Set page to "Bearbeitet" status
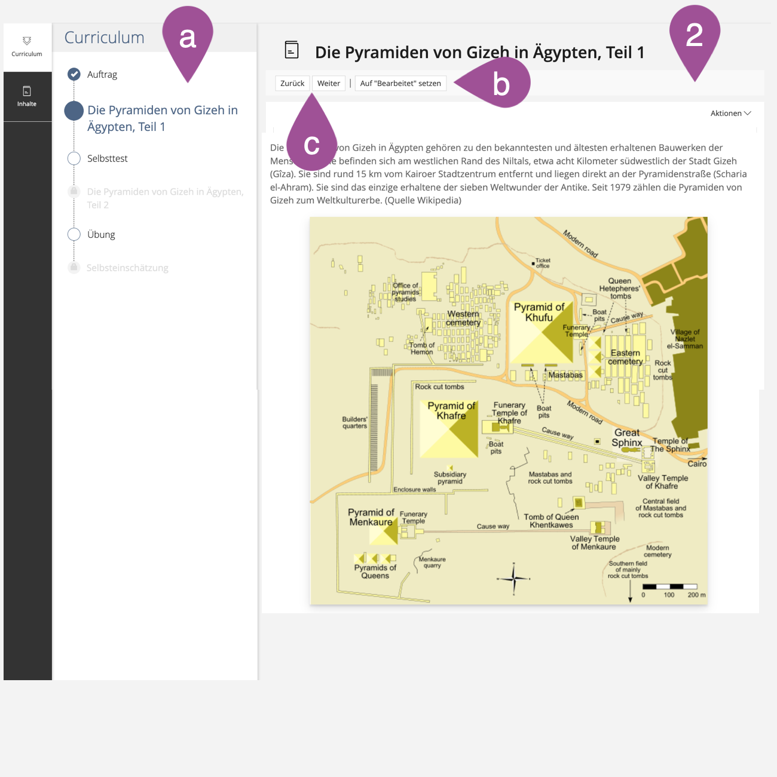 click(400, 84)
